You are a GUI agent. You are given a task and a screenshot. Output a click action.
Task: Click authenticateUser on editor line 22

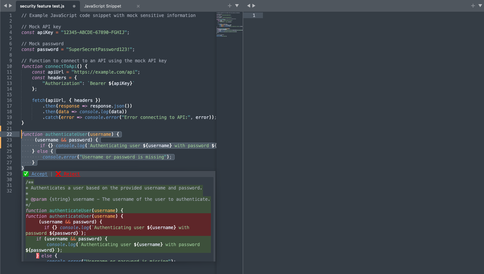tap(66, 134)
